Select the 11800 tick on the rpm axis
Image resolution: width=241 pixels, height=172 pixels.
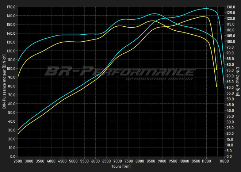pos(224,161)
